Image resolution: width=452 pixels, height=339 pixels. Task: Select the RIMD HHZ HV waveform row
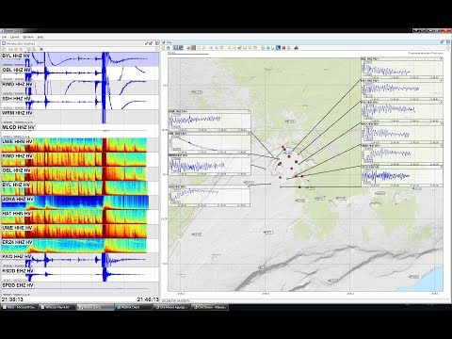[x=80, y=88]
